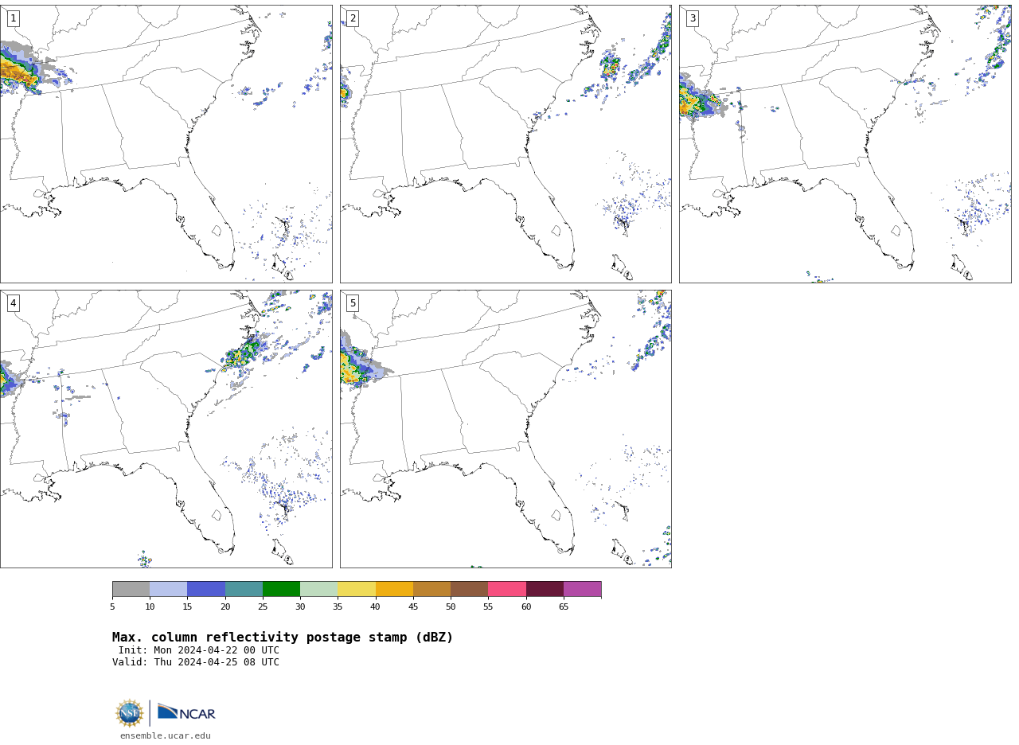1019x745 pixels.
Task: Select the pale green 30-35 dBZ swatch
Action: 318,589
